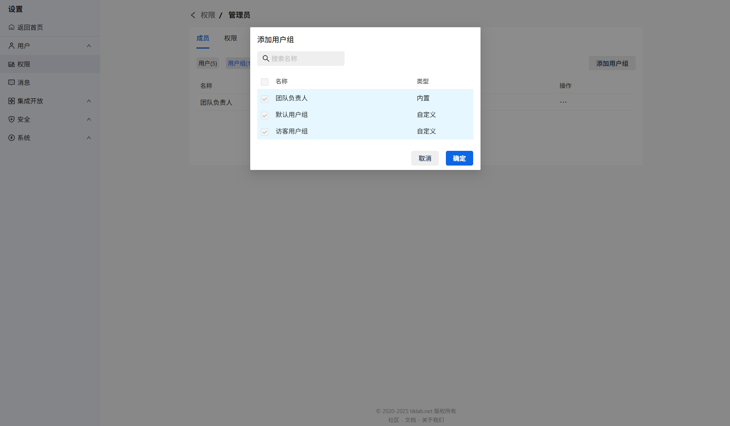Screen dimensions: 730x426
Task: Click the 消息 message icon
Action: point(11,82)
